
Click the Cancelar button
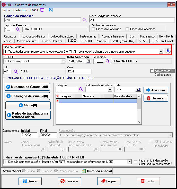pyautogui.click(x=69, y=181)
